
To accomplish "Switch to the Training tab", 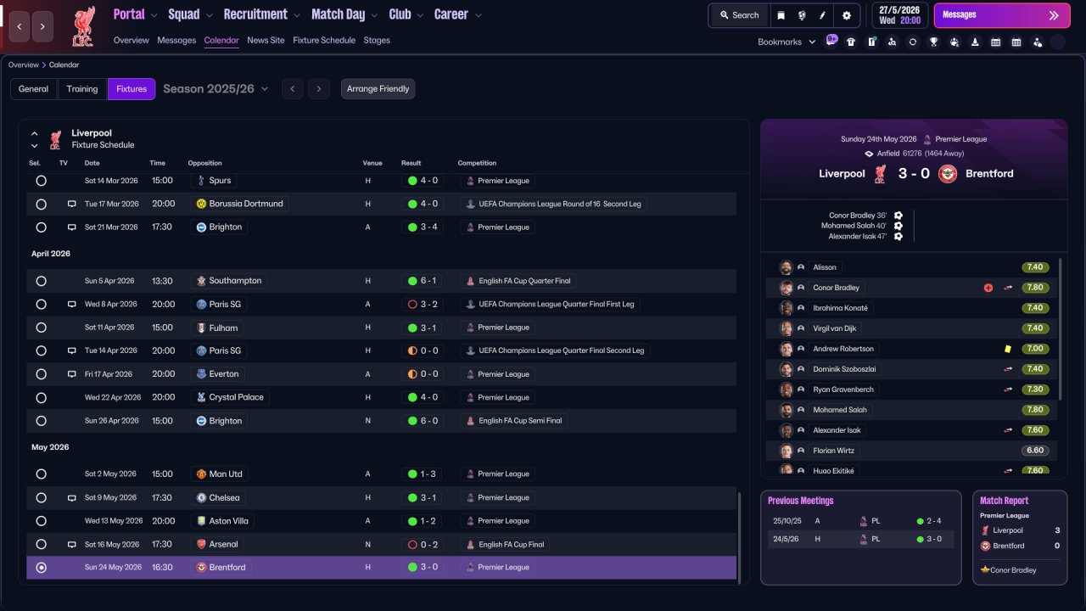I will [x=82, y=89].
